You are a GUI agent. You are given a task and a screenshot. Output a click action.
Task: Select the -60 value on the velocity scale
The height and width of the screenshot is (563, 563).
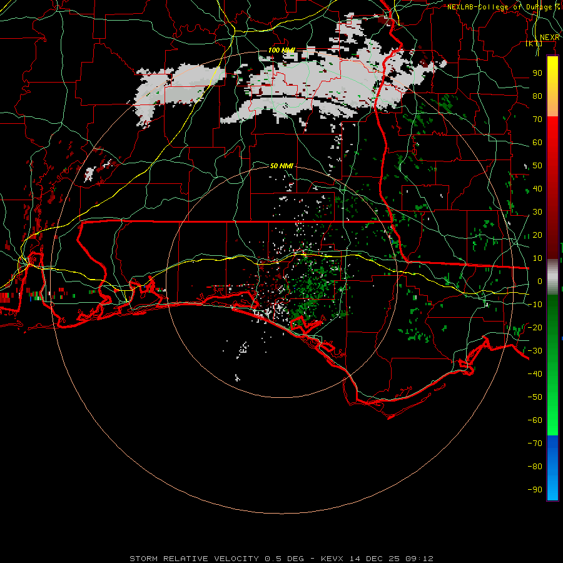[x=535, y=420]
